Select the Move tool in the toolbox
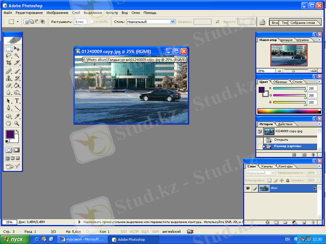 17,49
